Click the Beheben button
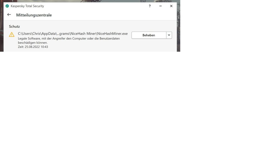The image size is (259, 146). point(149,35)
